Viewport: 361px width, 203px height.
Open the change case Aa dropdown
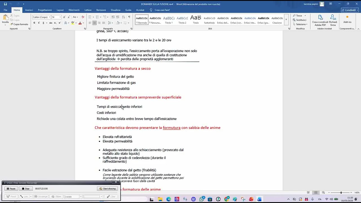point(75,17)
